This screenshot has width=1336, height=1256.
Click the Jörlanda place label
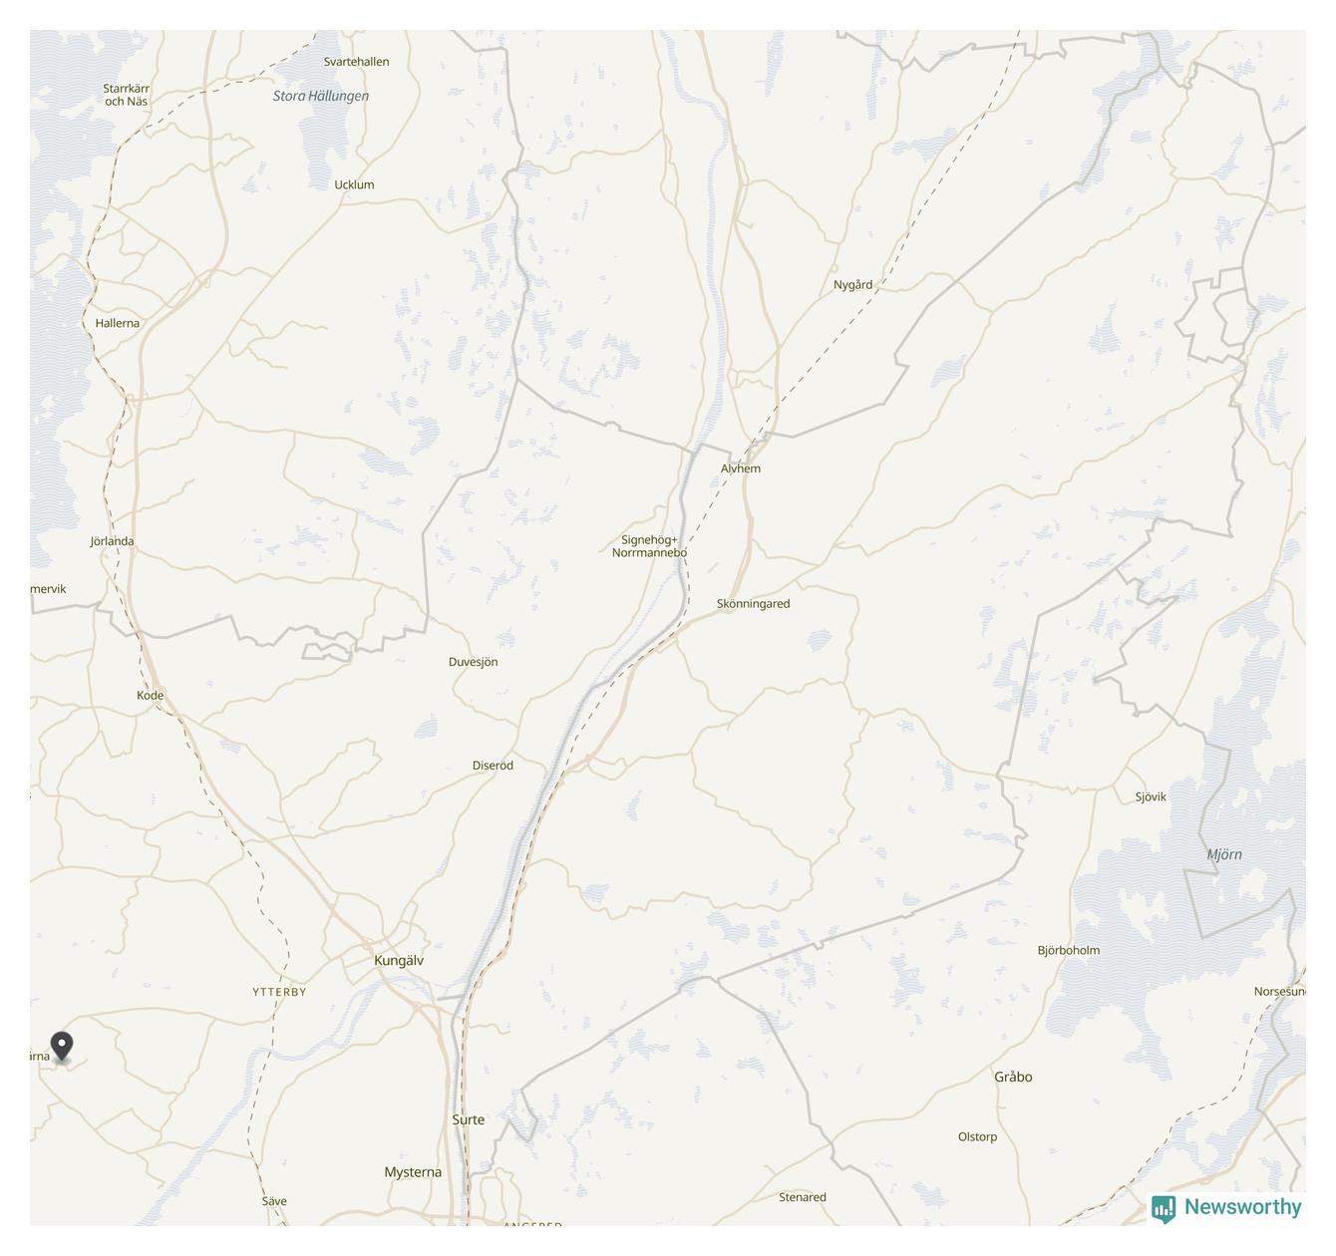tap(112, 541)
